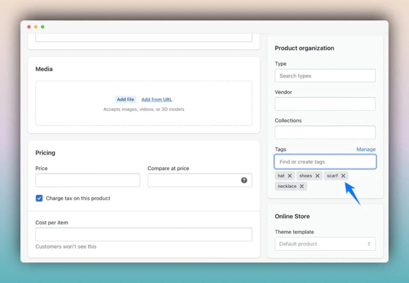Delete the "necklace" tag
The height and width of the screenshot is (283, 409).
tap(302, 186)
